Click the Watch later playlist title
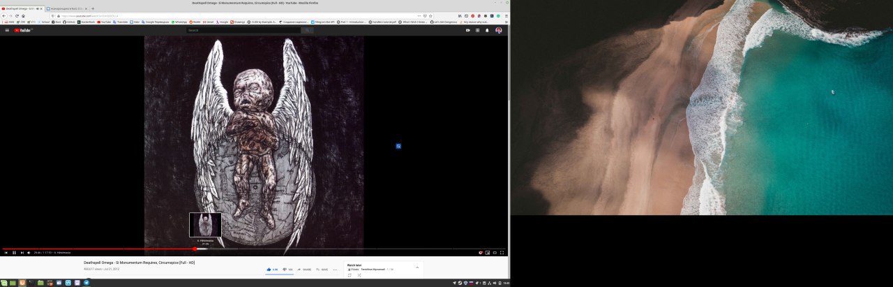The width and height of the screenshot is (893, 287). [x=354, y=265]
